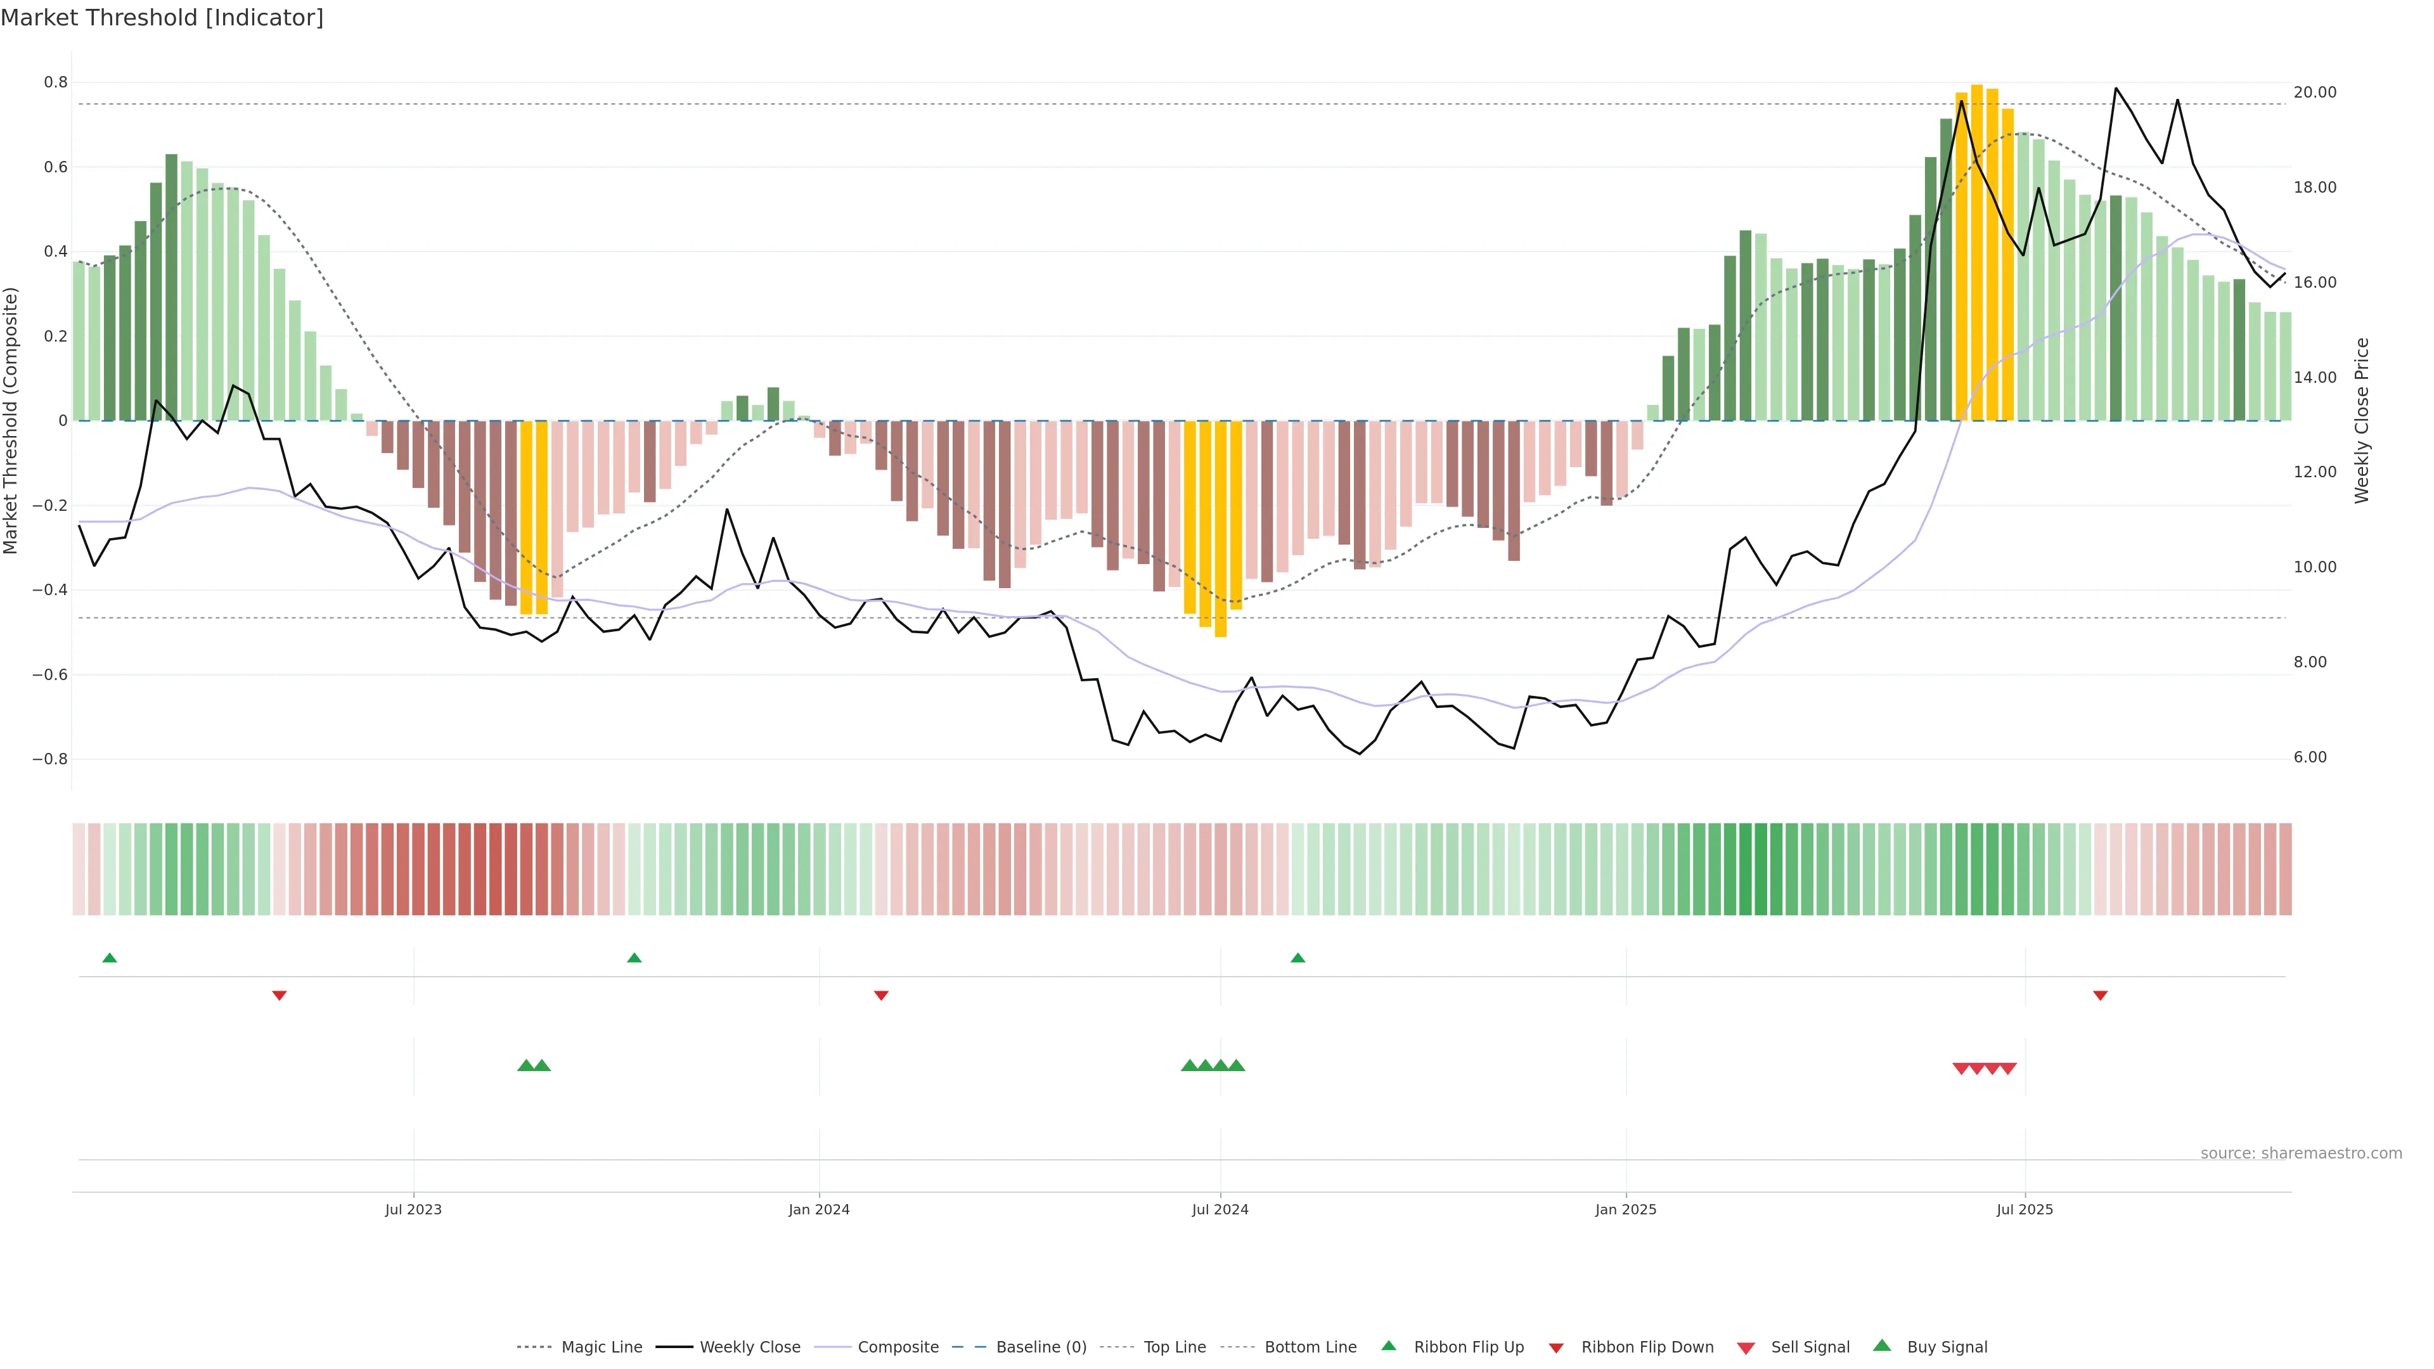Click the Jul 2024 x-axis label

point(1219,1209)
